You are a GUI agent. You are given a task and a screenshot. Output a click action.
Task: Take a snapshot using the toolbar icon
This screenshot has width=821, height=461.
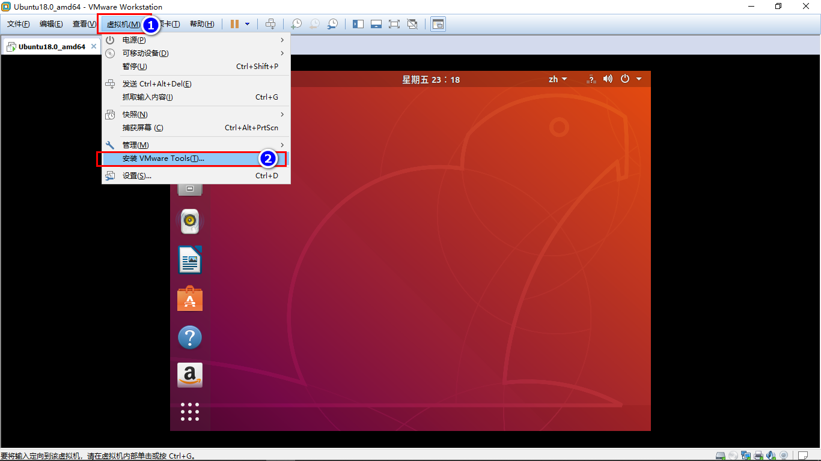click(x=296, y=24)
